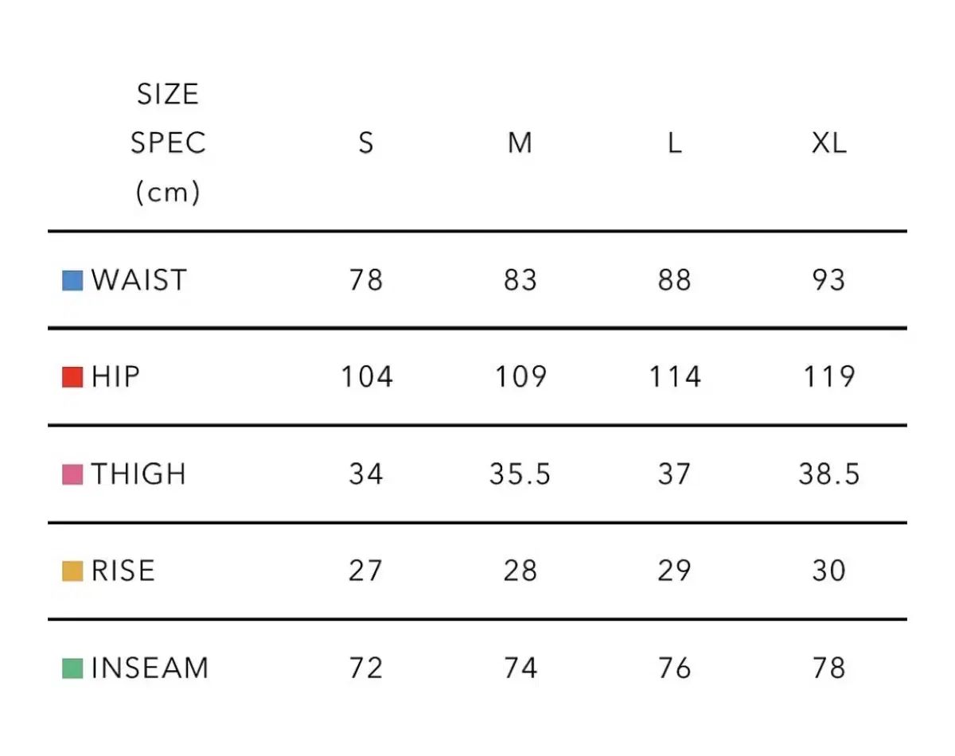The height and width of the screenshot is (756, 955).
Task: Click the red HIP color square
Action: click(72, 377)
